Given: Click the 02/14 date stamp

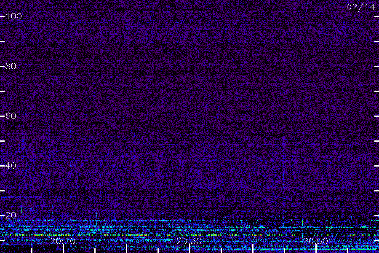Looking at the screenshot, I should tap(360, 7).
